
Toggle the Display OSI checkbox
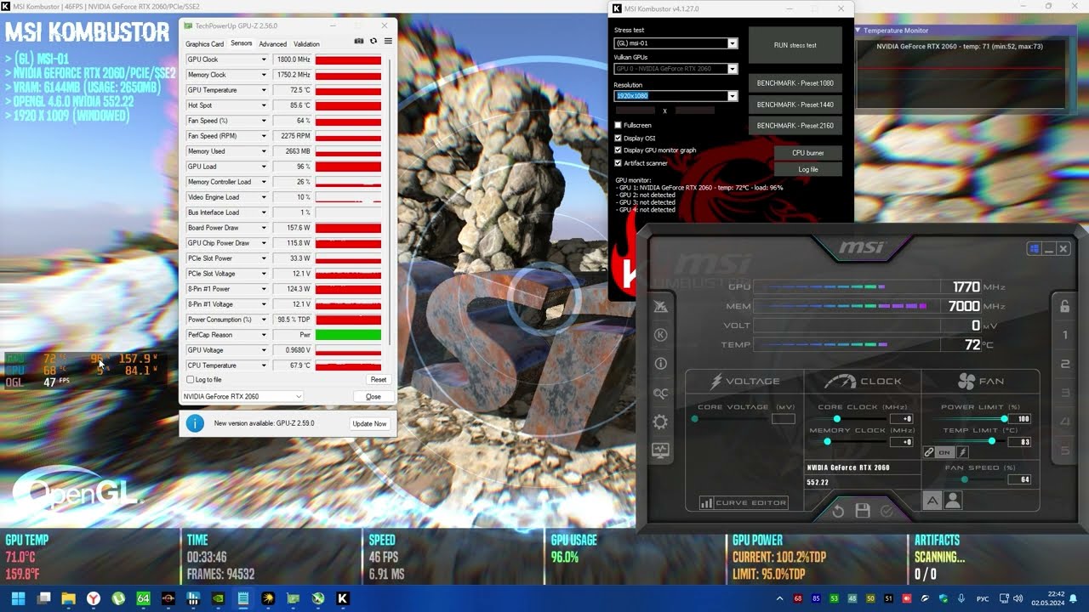(x=619, y=138)
